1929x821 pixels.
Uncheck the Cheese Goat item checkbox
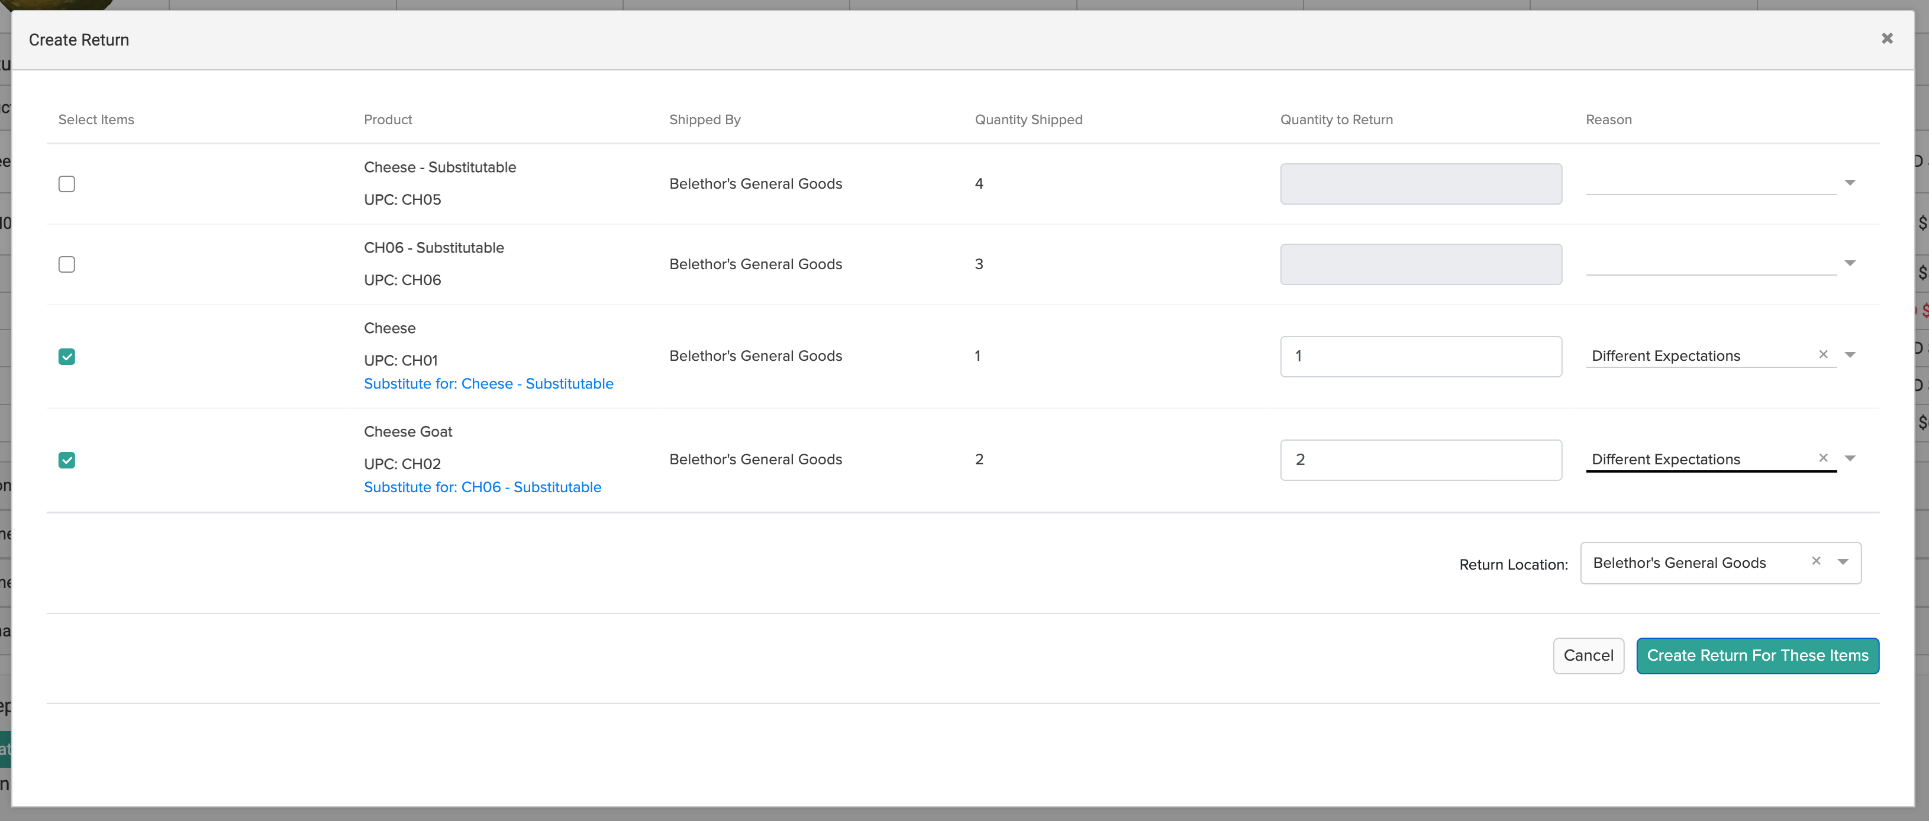[x=67, y=460]
